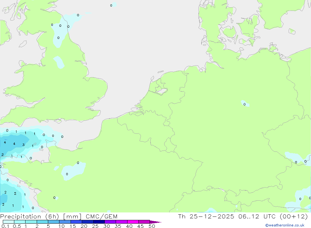The image size is (311, 228).
Task: Click the legend swatch between 0.5 and 1
Action: (20, 222)
